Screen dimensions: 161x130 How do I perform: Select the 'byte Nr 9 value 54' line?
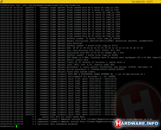[60, 10]
